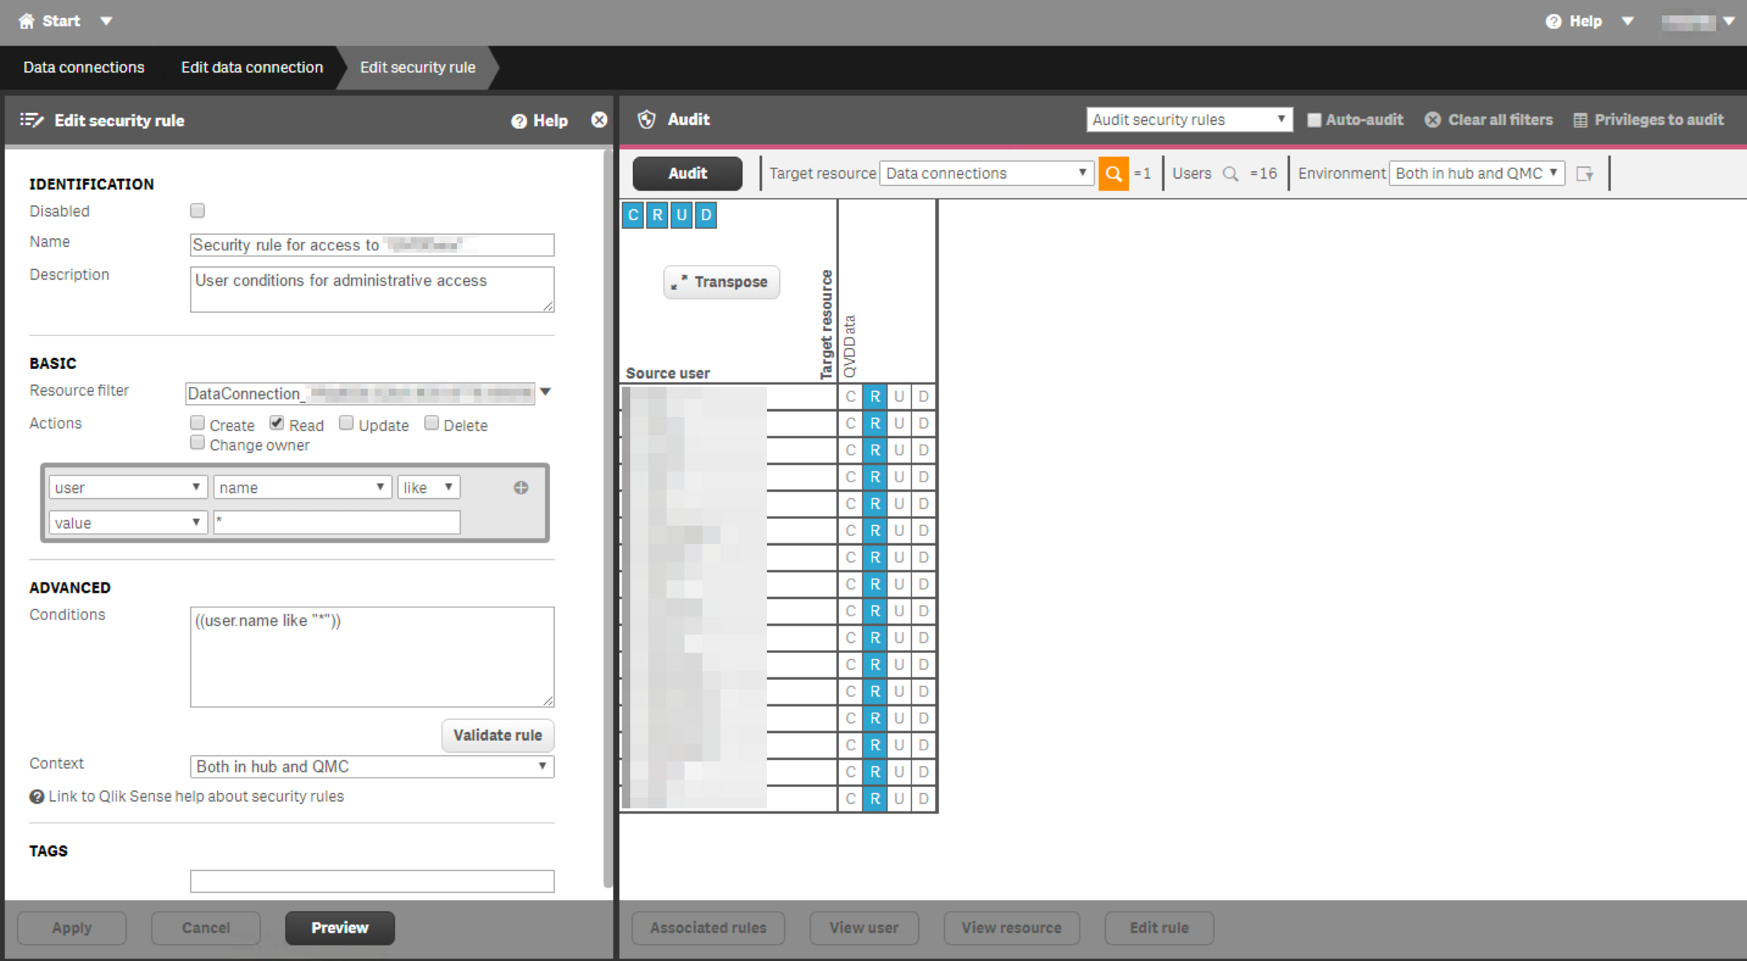
Task: Open the like operator dropdown
Action: pos(429,488)
